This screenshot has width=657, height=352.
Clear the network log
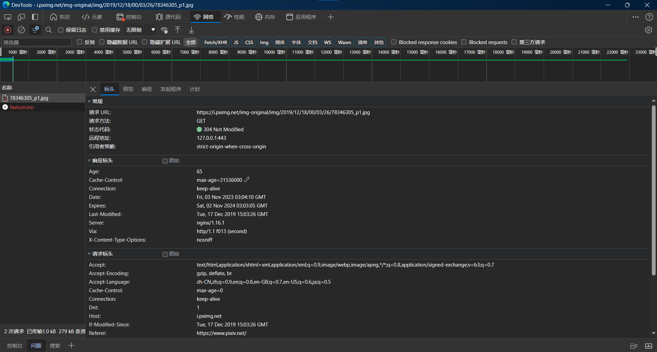tap(21, 30)
